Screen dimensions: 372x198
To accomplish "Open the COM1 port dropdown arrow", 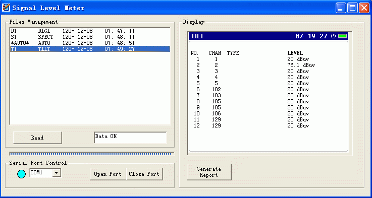I will pos(56,173).
